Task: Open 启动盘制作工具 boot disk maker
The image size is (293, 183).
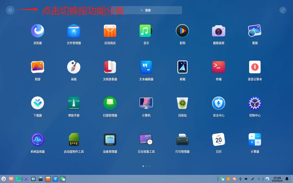Action: (x=74, y=139)
